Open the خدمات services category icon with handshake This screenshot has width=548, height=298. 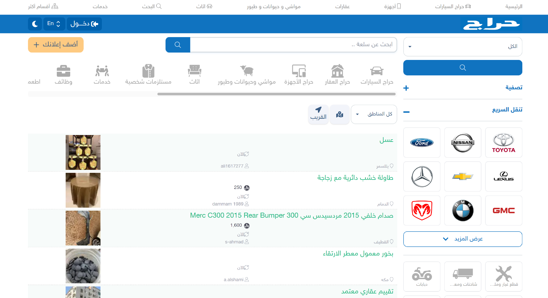pos(102,75)
